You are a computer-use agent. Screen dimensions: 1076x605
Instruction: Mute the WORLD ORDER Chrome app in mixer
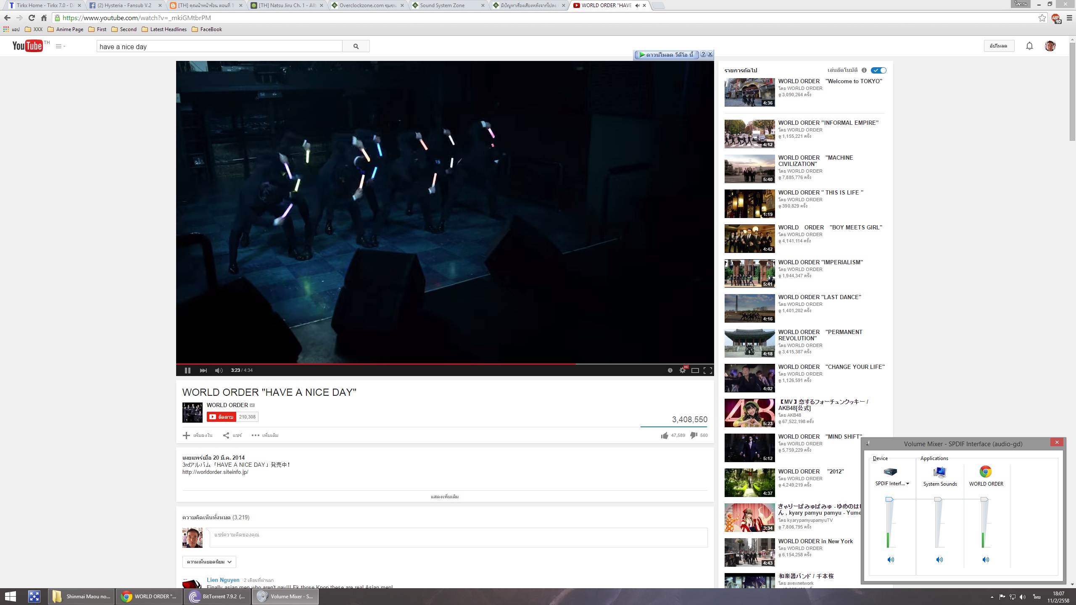pyautogui.click(x=986, y=560)
